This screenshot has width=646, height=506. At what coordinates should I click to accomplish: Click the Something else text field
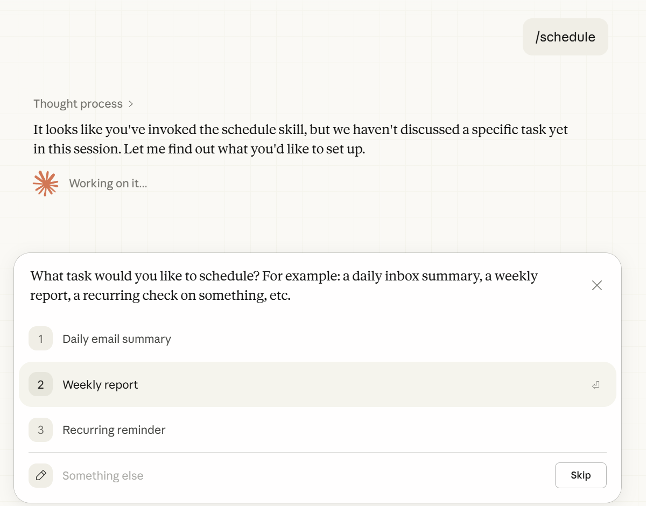pyautogui.click(x=103, y=475)
